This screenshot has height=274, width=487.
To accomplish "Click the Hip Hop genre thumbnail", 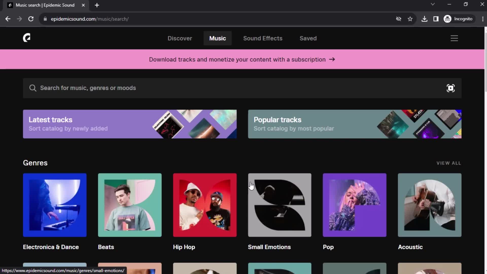I will click(x=205, y=205).
